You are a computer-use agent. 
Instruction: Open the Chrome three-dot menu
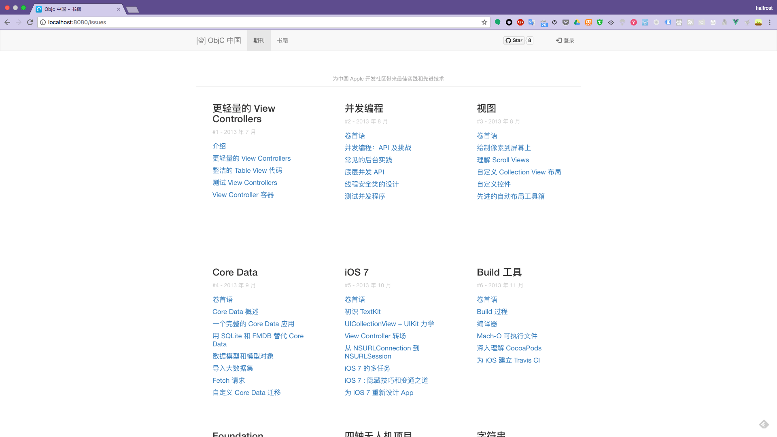click(x=770, y=22)
